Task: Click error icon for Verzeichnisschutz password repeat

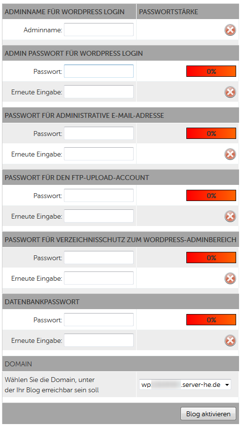Action: click(x=230, y=278)
